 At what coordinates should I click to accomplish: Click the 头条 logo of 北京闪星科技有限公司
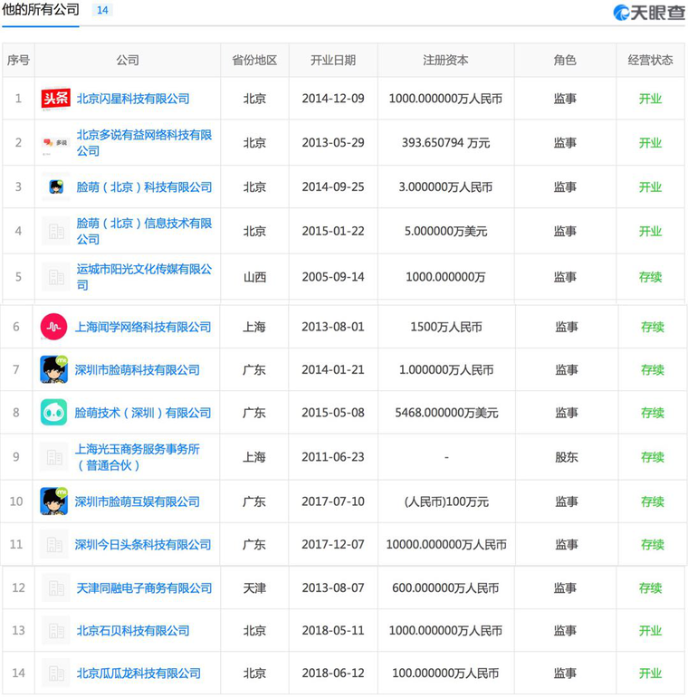(x=55, y=99)
